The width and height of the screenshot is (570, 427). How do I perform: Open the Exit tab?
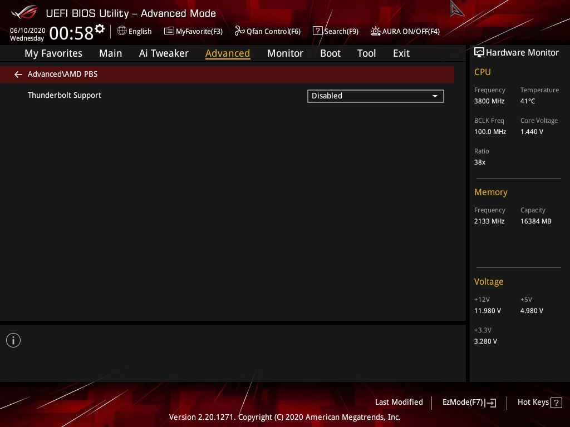401,53
